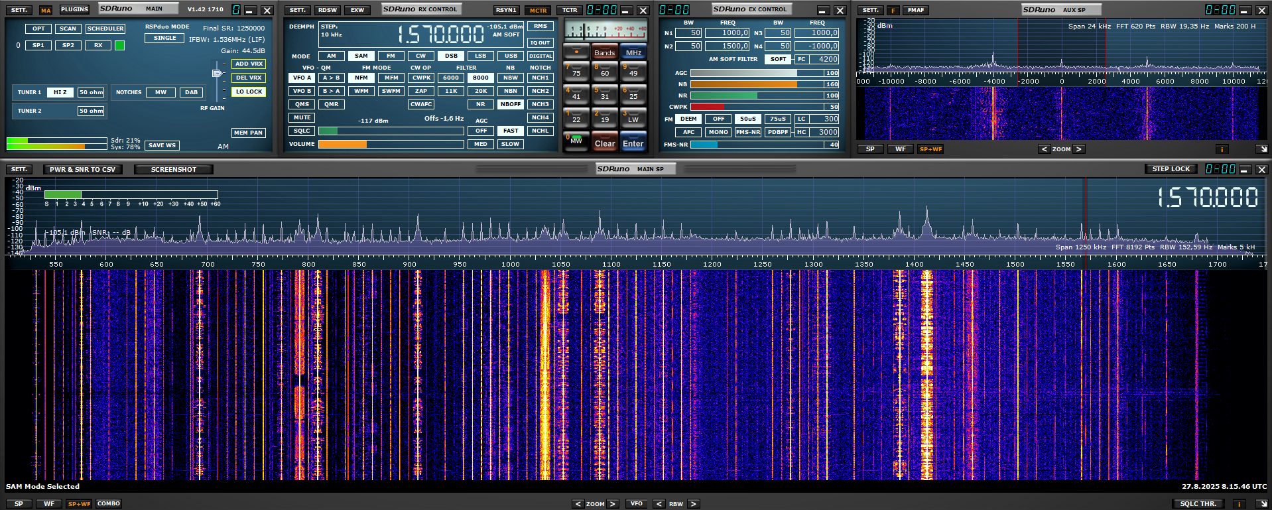
Task: Select the 22 m band keypad button
Action: tap(576, 117)
